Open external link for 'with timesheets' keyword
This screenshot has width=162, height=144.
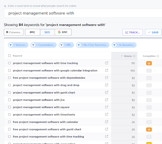point(107,114)
